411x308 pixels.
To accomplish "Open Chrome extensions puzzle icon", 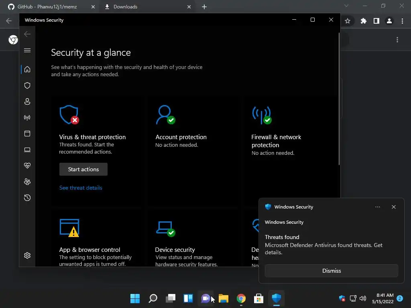I will click(363, 21).
